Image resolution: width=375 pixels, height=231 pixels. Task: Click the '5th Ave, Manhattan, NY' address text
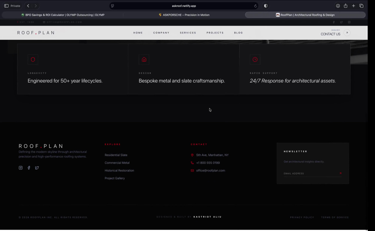point(212,155)
